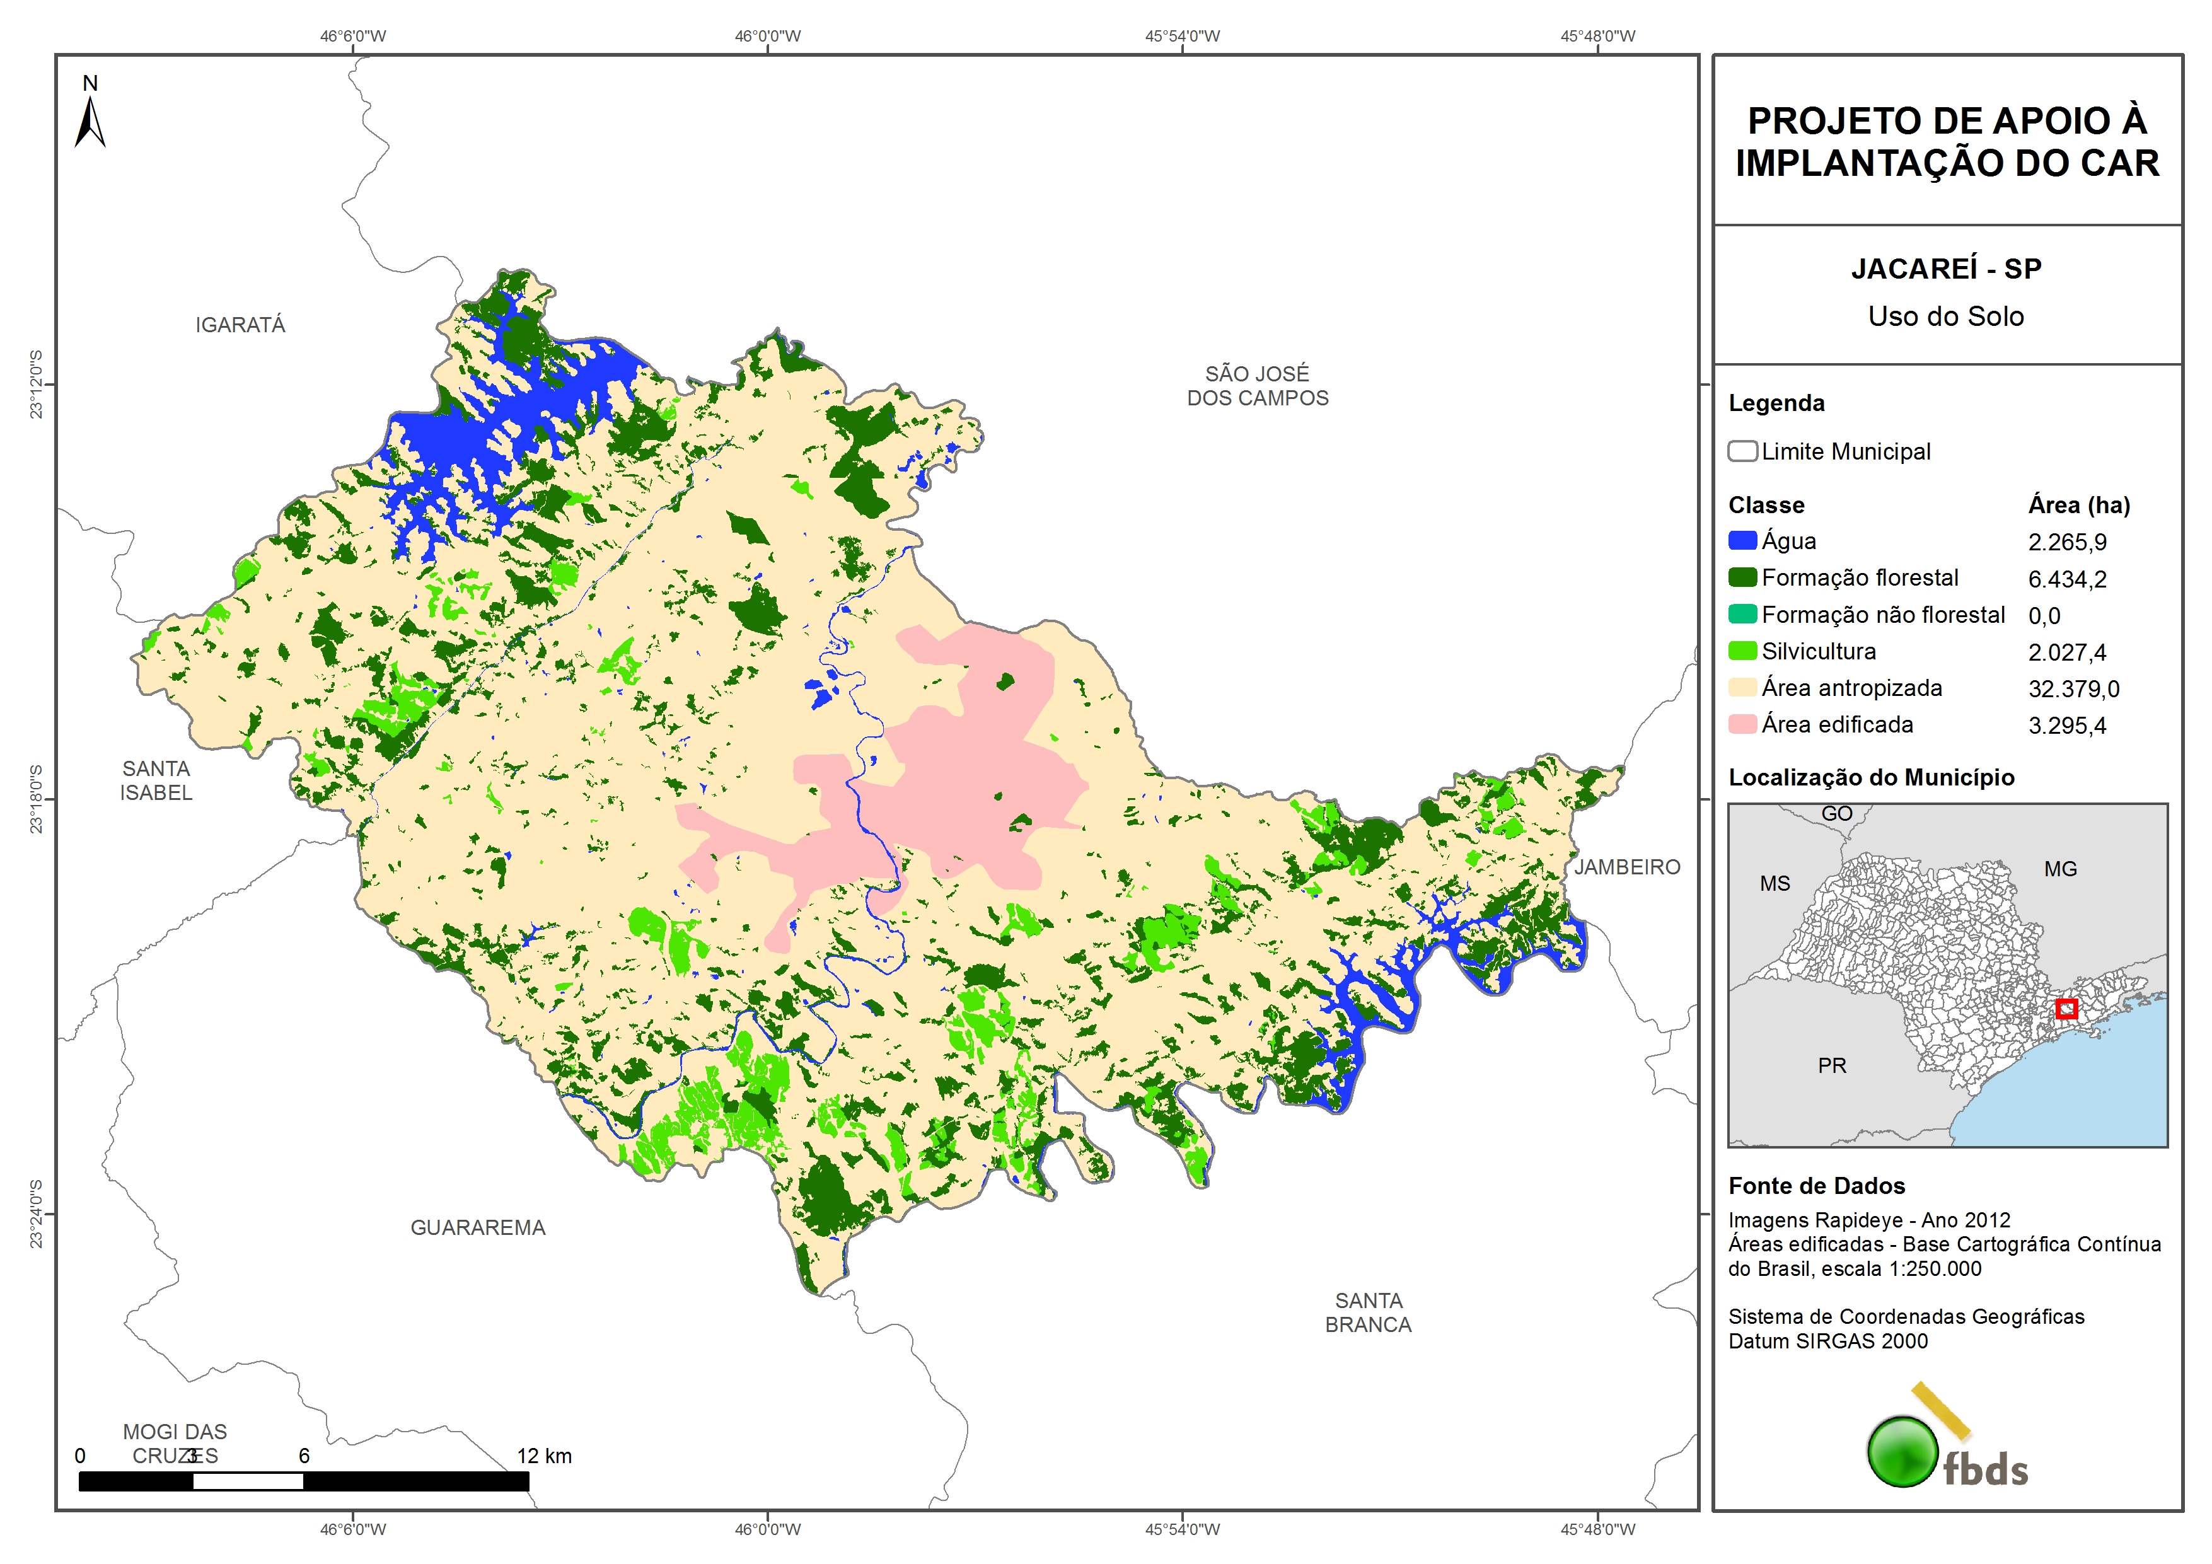2212x1564 pixels.
Task: Click the pink Área edificada swatch
Action: point(1742,724)
